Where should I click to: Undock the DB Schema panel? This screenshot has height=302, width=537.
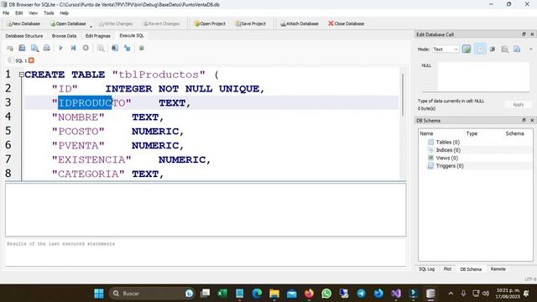point(524,120)
